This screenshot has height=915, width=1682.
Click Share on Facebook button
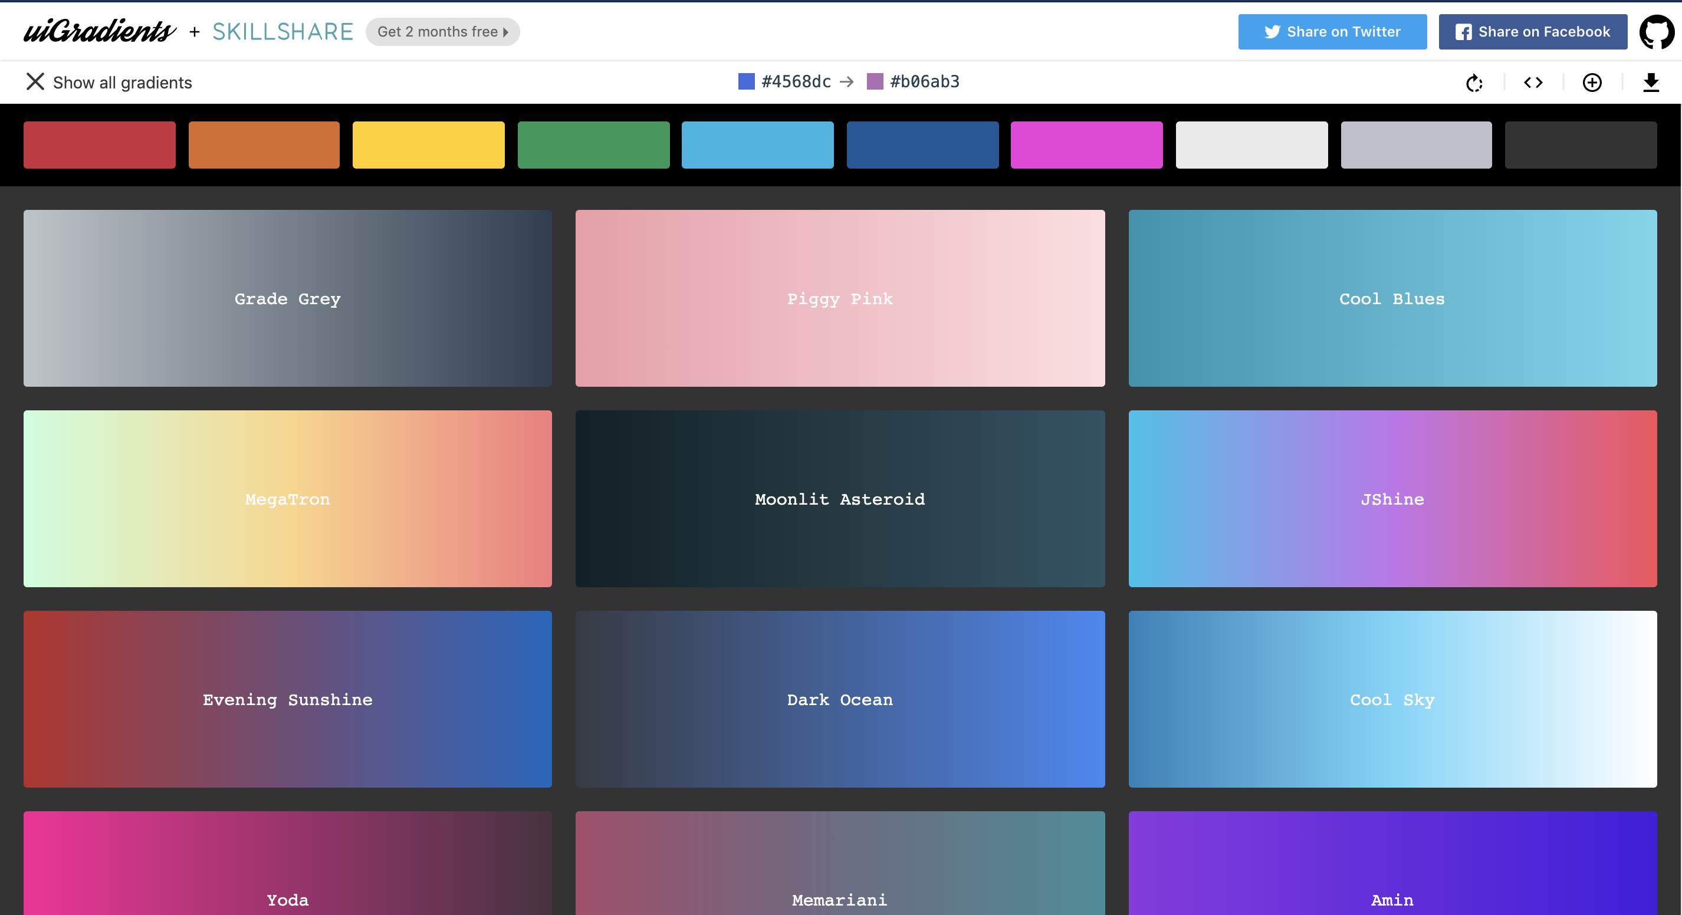click(1532, 32)
